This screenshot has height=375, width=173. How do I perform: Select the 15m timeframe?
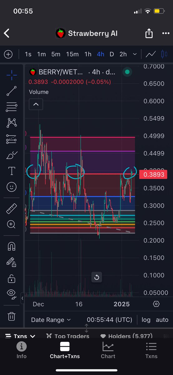point(72,54)
